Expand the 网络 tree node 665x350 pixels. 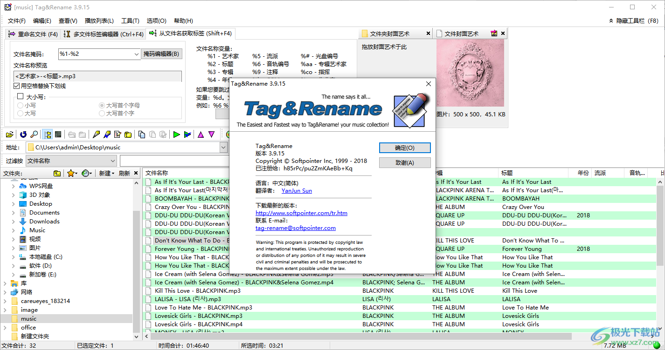(5, 292)
